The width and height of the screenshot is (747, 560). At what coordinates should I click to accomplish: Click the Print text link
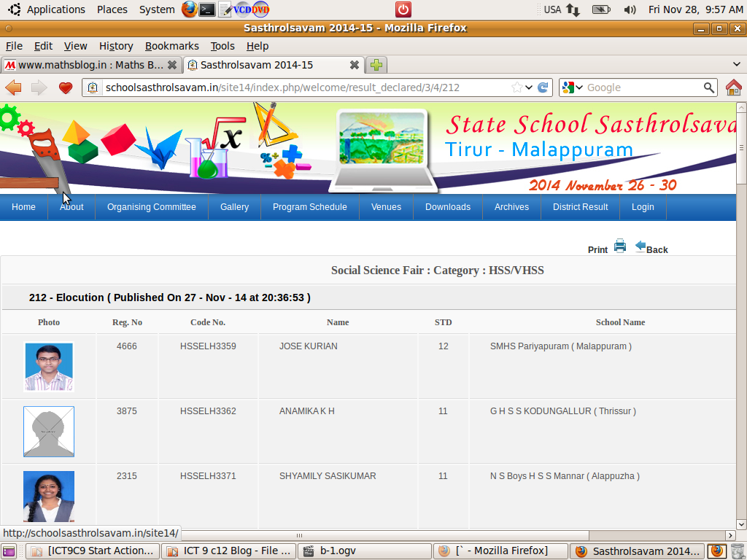597,250
